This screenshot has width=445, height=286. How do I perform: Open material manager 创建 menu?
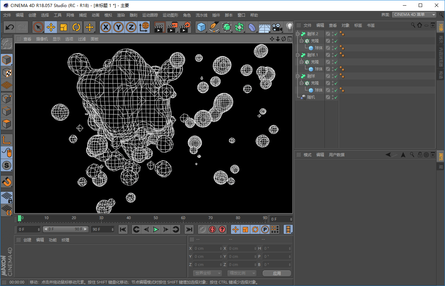click(x=27, y=240)
